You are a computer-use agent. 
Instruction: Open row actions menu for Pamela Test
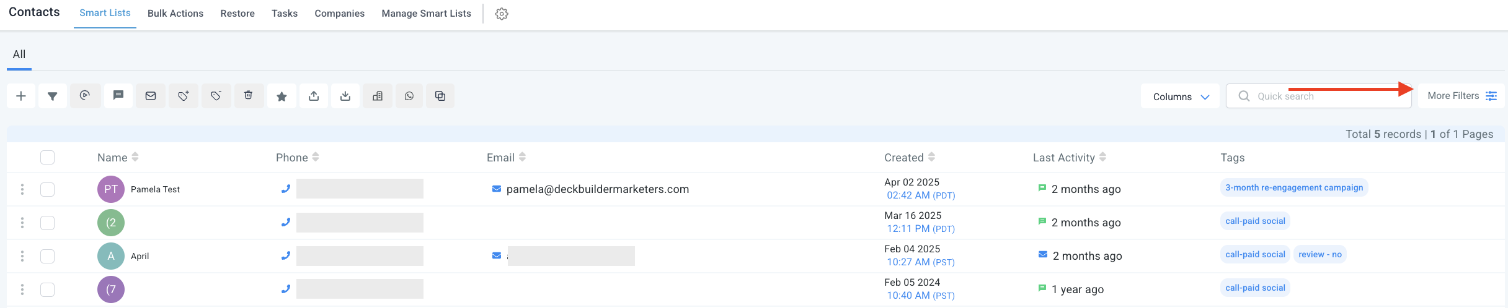click(22, 189)
